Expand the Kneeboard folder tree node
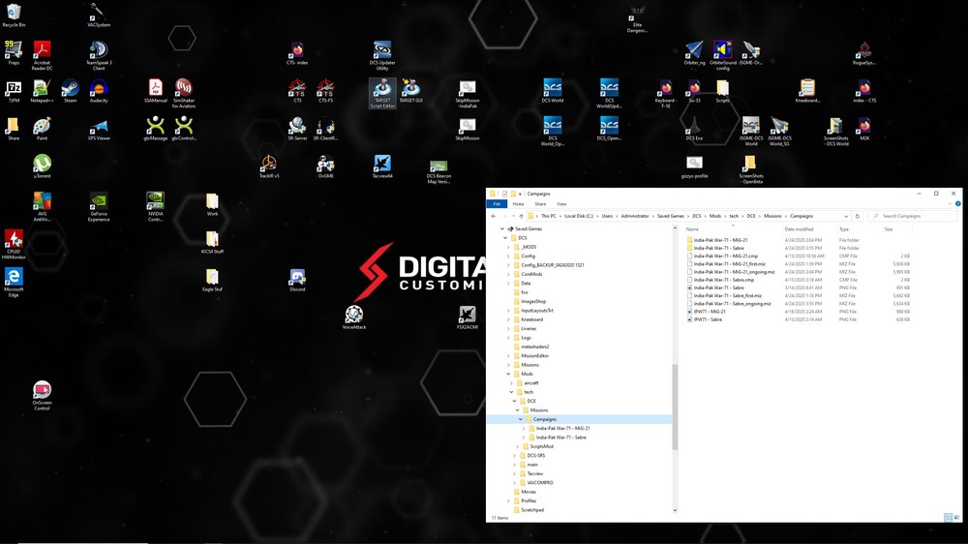Viewport: 968px width, 544px height. coord(508,319)
